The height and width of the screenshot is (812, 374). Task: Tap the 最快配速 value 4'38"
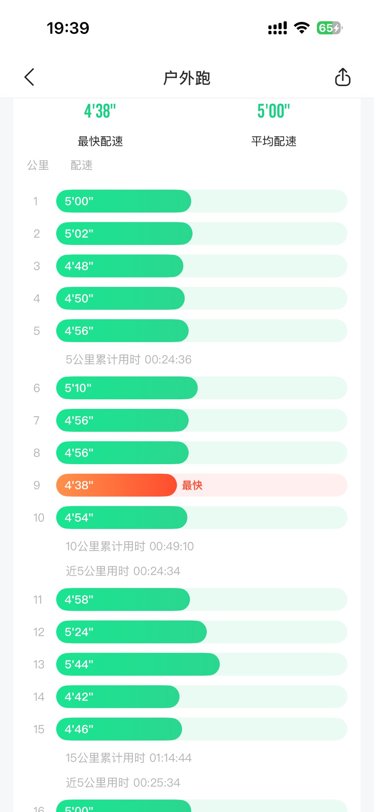tap(100, 111)
